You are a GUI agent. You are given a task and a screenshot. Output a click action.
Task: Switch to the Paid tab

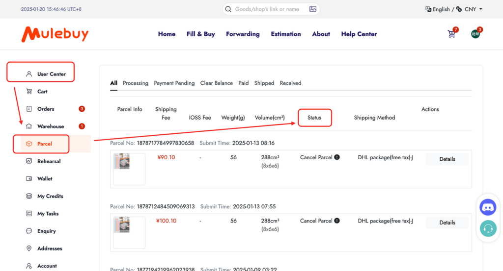[x=244, y=83]
